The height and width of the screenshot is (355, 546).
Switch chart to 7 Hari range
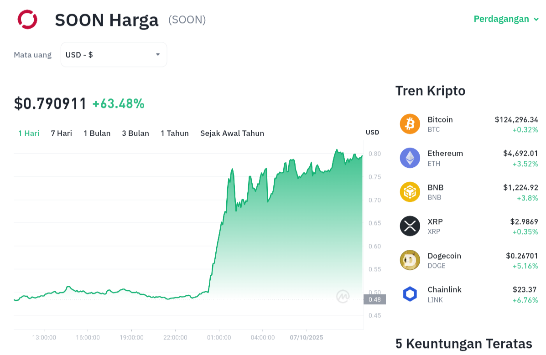tap(62, 133)
